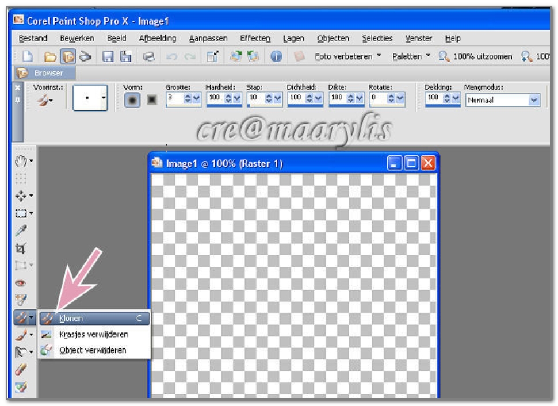Viewport: 558px width, 406px height.
Task: Open the Venster menu
Action: [419, 39]
